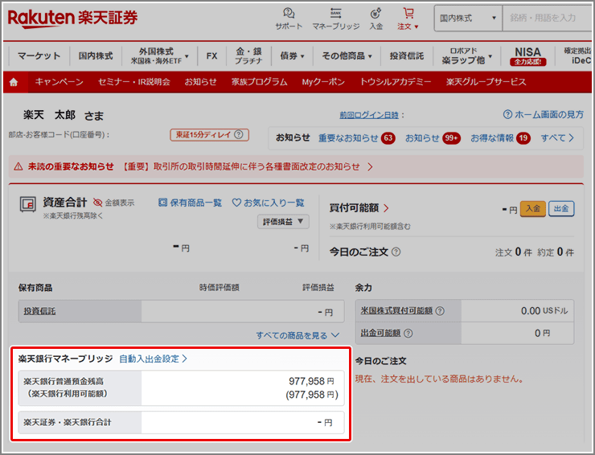Select the 投資信託 menu item
The image size is (595, 455).
(x=407, y=55)
